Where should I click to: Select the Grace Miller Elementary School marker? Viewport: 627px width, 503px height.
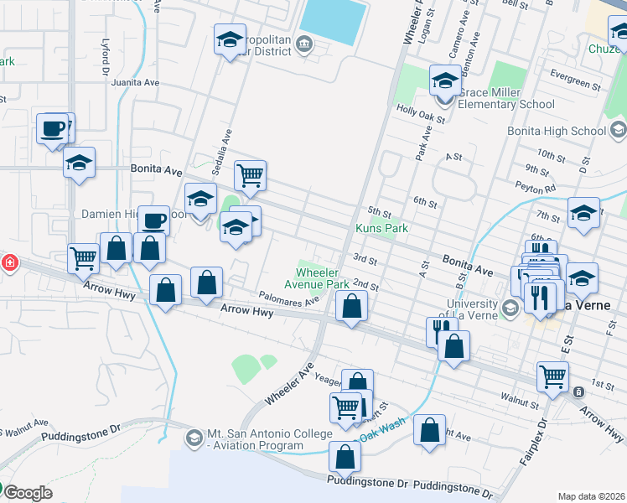click(445, 81)
